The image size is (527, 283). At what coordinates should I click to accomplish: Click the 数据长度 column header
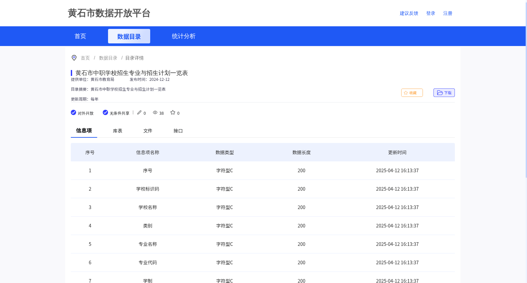(301, 153)
